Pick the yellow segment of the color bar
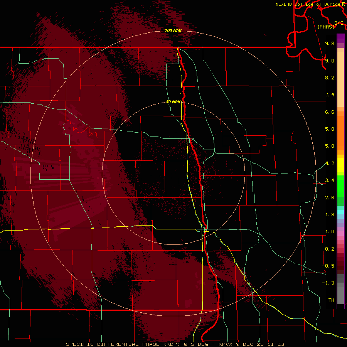Viewport: 347px width, 347px height. 340,165
